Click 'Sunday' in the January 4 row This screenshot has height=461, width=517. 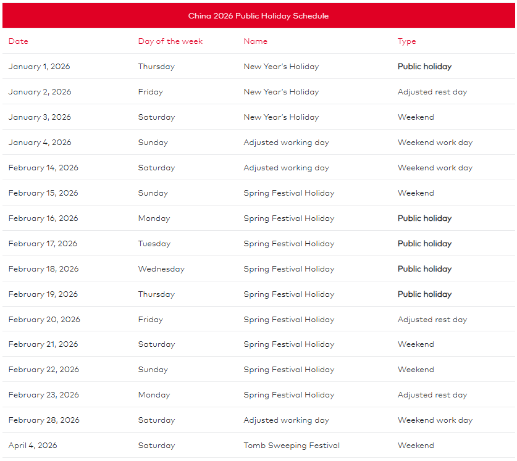(153, 143)
